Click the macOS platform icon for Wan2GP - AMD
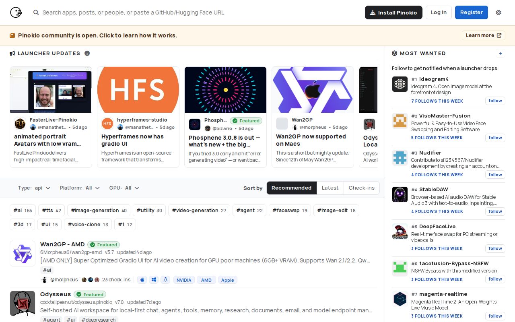The width and height of the screenshot is (515, 322). [x=142, y=280]
